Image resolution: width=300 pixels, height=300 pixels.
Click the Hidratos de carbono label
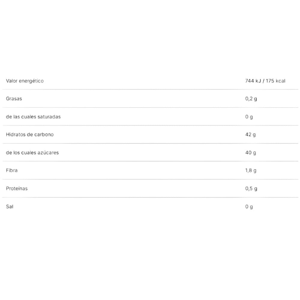(30, 134)
